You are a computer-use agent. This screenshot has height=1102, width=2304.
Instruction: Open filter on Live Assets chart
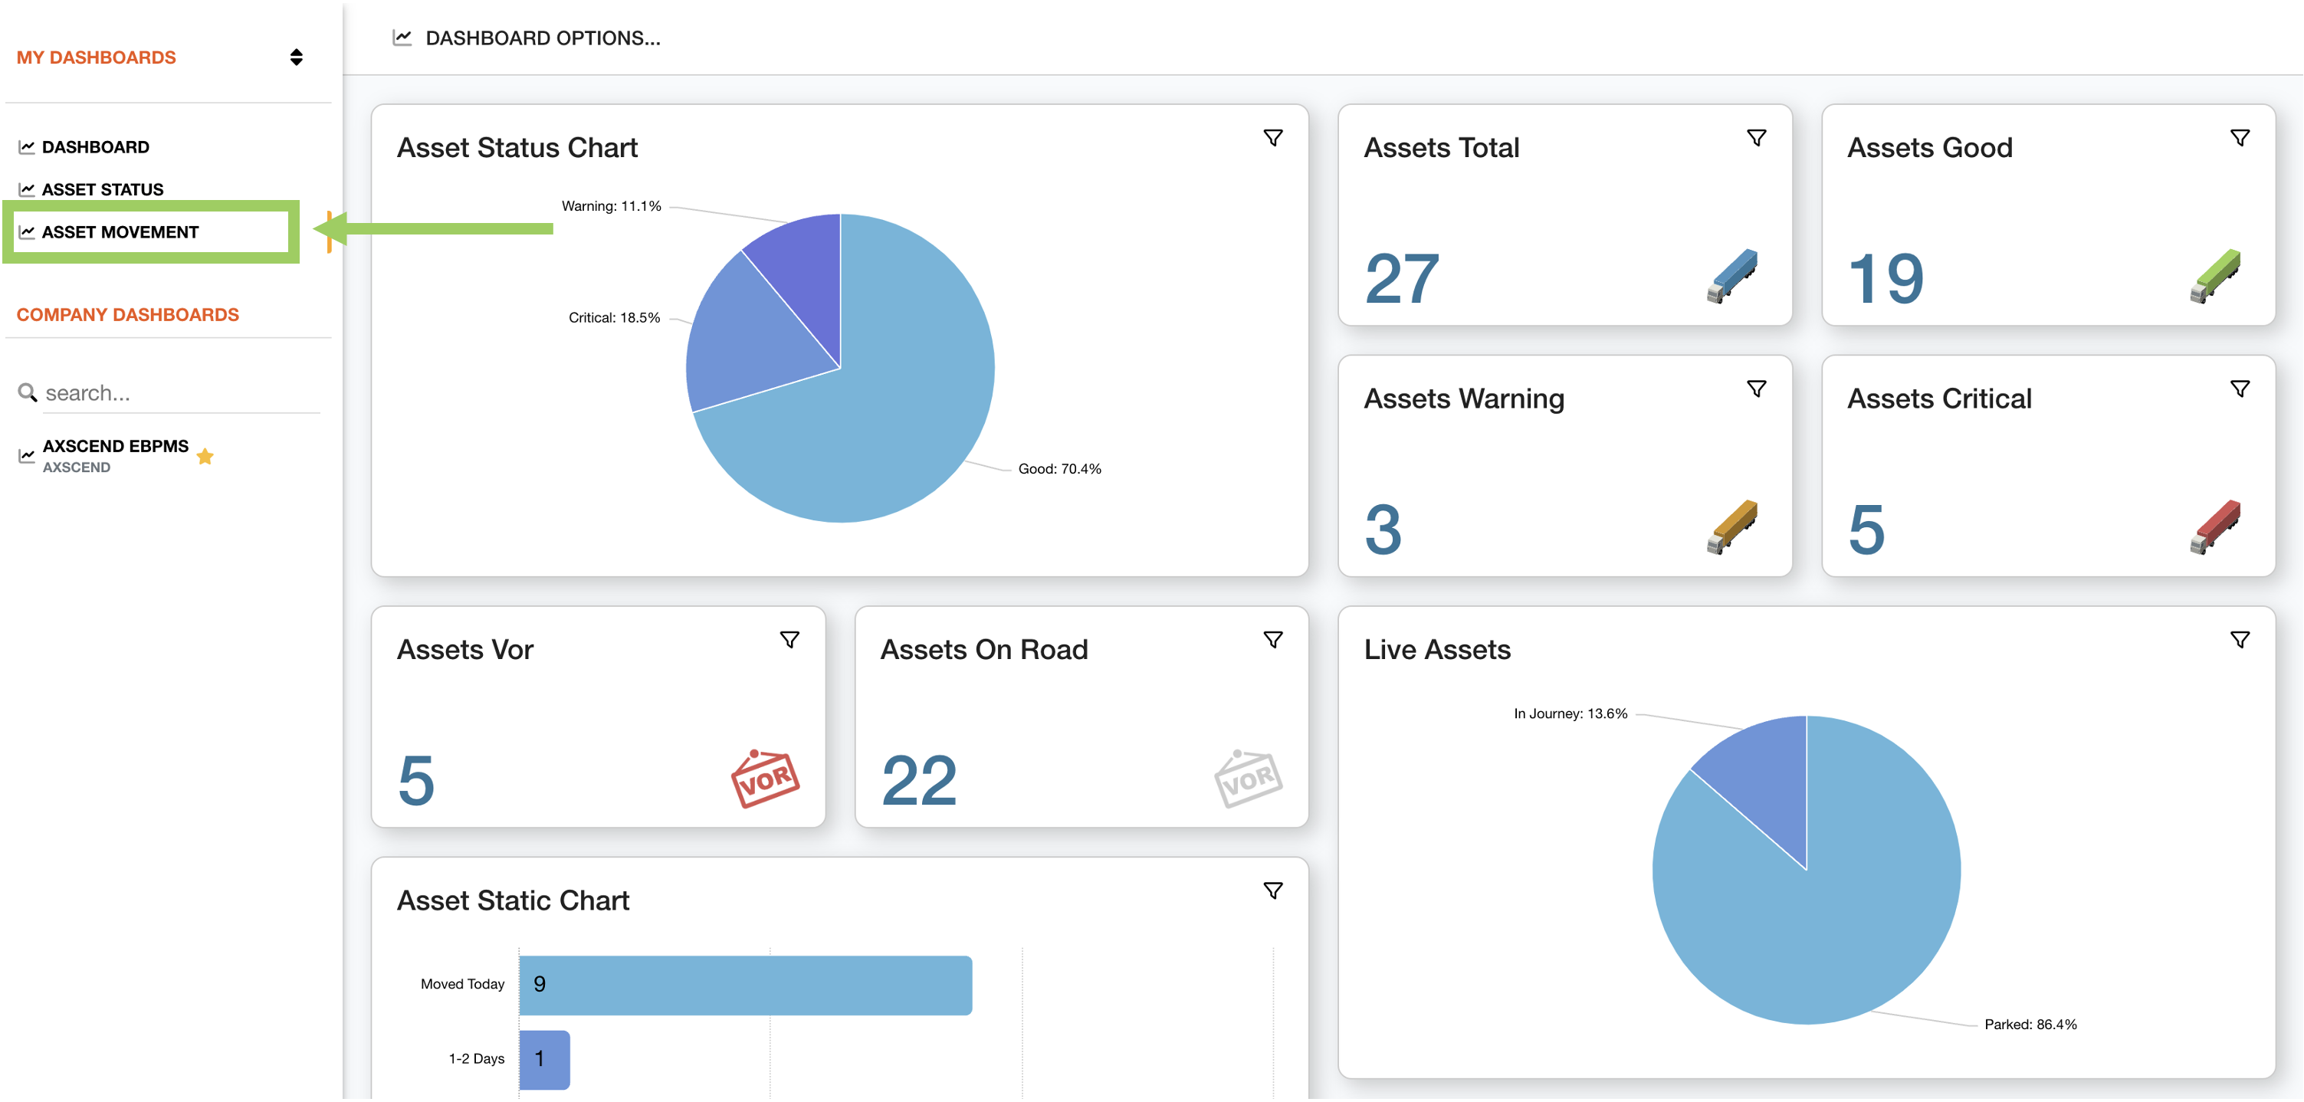point(2240,640)
